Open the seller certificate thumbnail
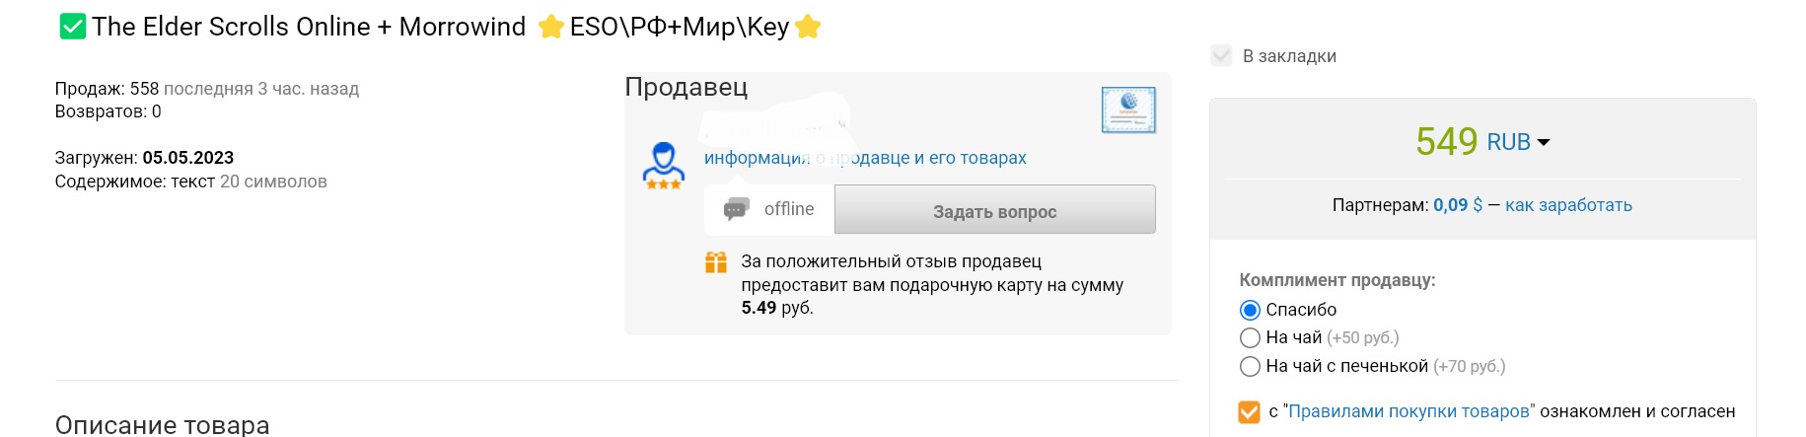This screenshot has height=437, width=1806. [1128, 109]
